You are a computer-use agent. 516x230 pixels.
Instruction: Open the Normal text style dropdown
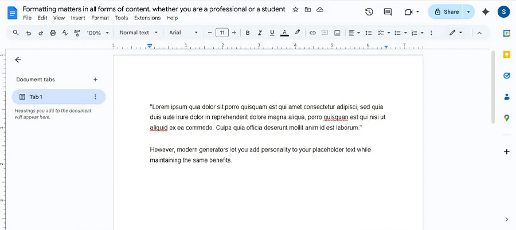139,33
